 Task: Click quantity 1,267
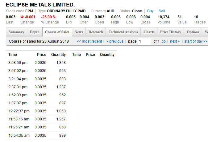(x=61, y=119)
